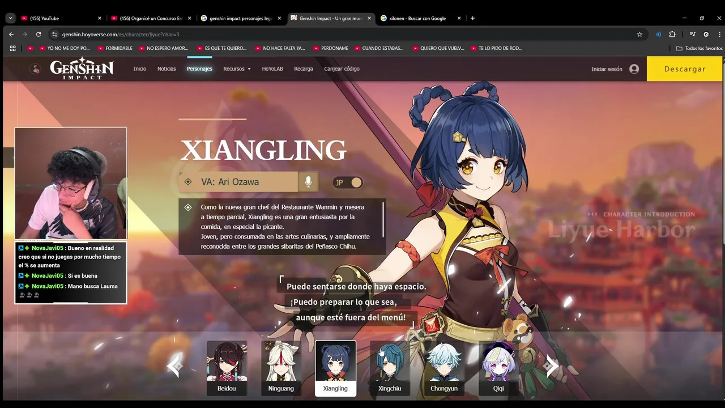Click the round music icon left of the logo
This screenshot has height=408, width=725.
[x=36, y=69]
